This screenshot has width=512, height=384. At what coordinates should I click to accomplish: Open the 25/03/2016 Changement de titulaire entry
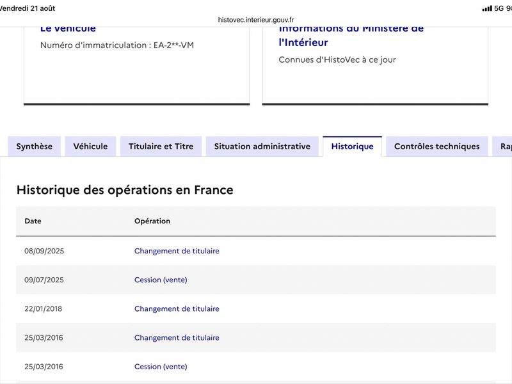coord(177,338)
